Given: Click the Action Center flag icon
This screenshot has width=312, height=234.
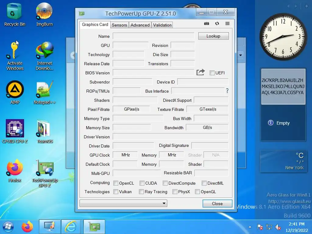Looking at the screenshot, I should click(x=260, y=227).
